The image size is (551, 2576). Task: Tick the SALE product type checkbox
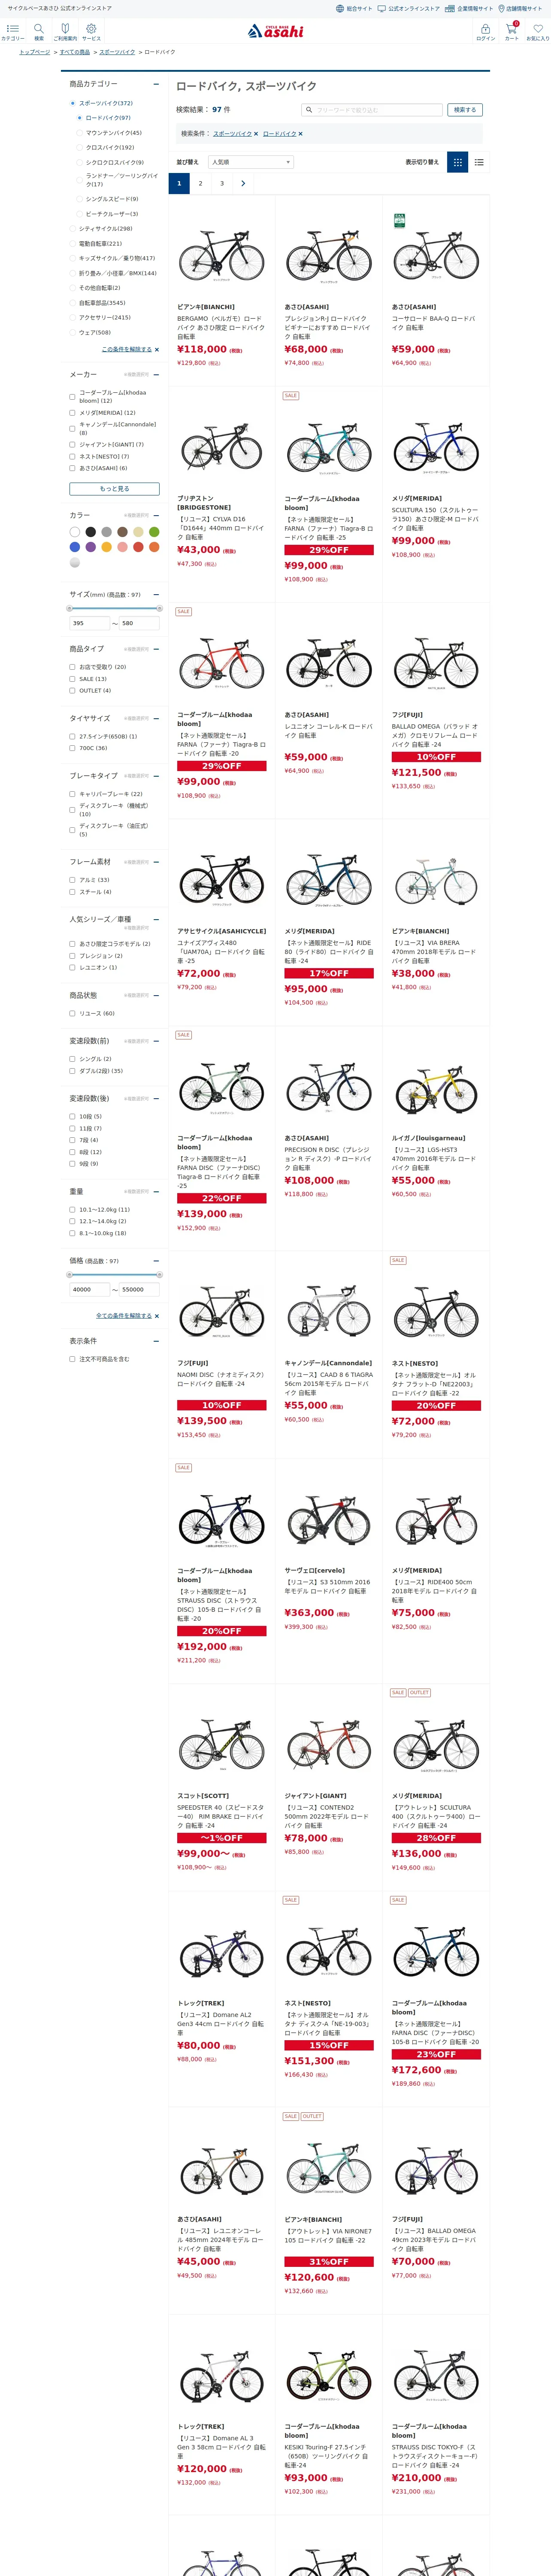(72, 679)
